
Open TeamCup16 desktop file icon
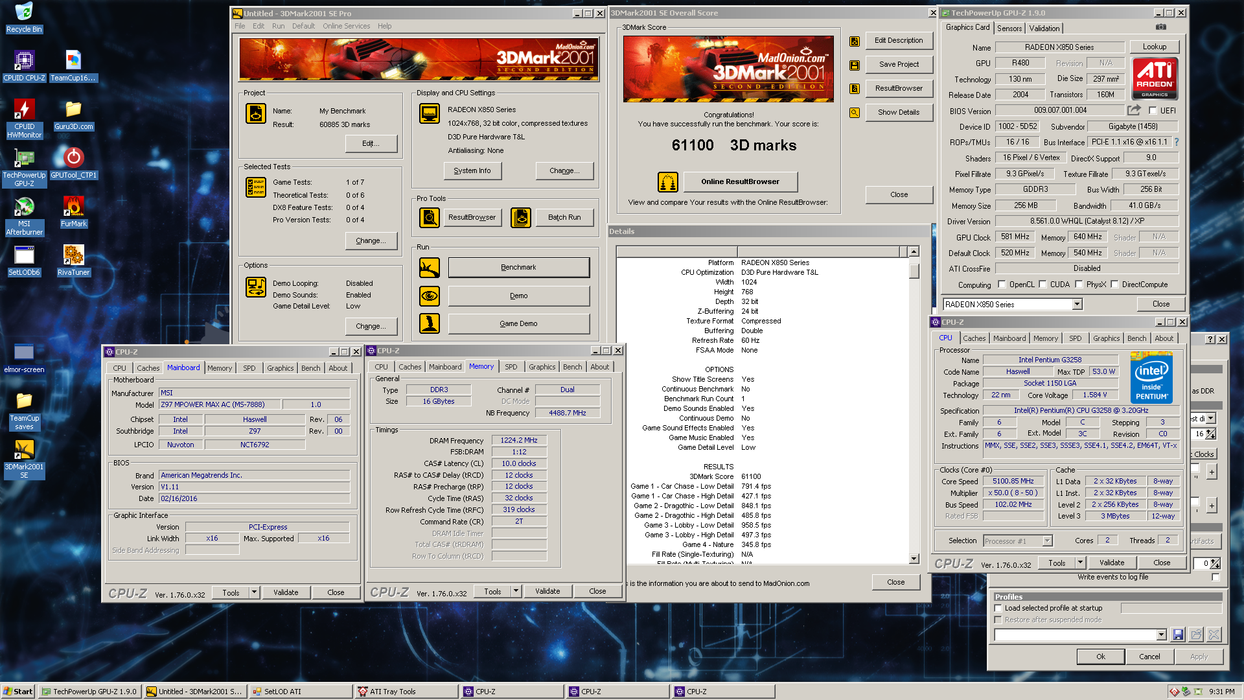pos(73,66)
